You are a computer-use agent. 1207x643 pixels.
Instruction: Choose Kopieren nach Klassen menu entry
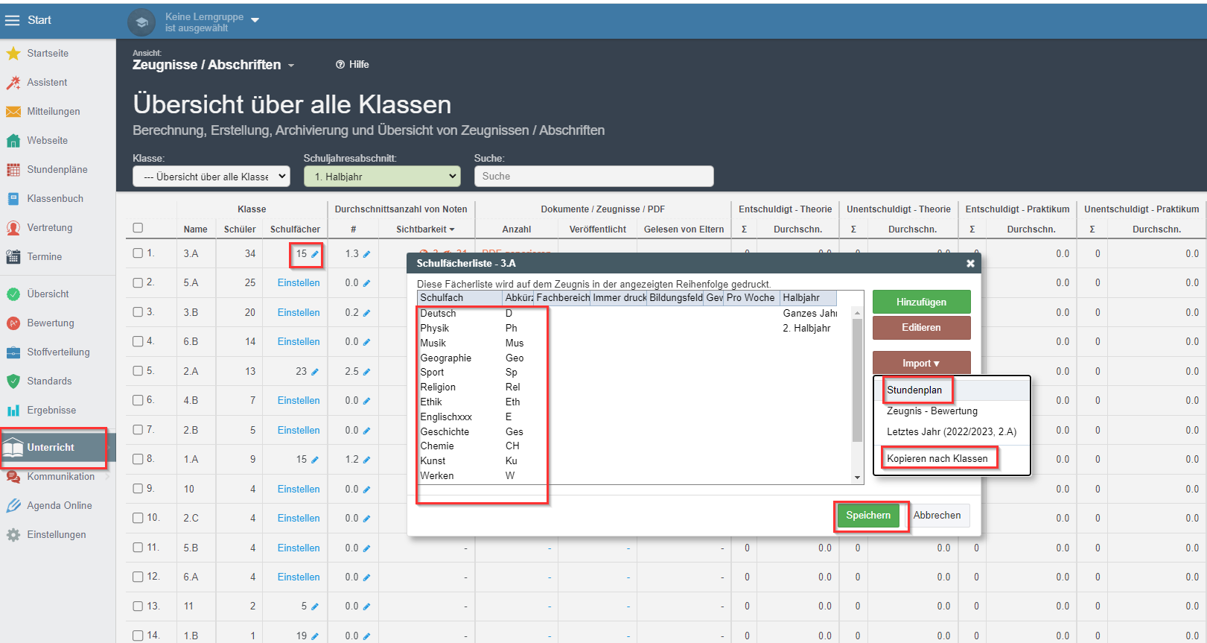coord(937,459)
